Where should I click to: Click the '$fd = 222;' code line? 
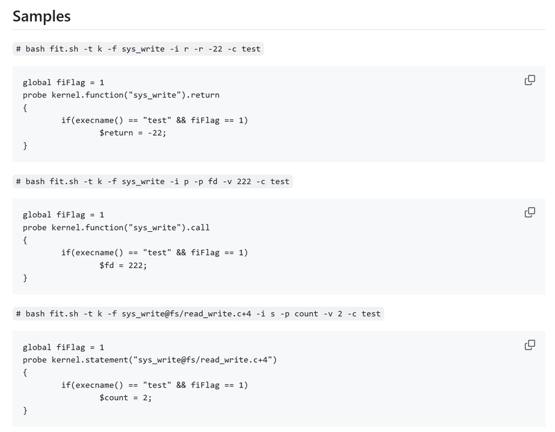point(123,265)
